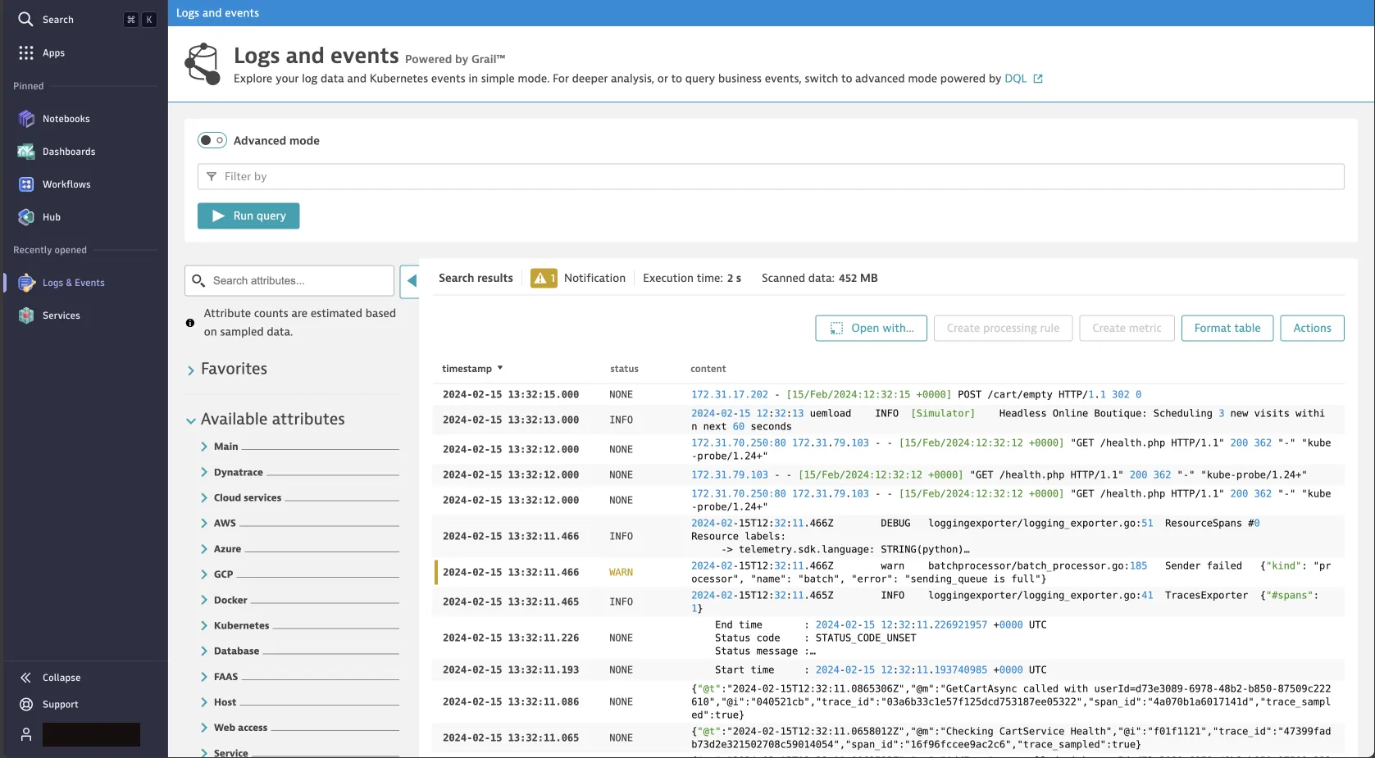The image size is (1375, 758).
Task: Expand the Kubernetes attribute group
Action: (204, 625)
